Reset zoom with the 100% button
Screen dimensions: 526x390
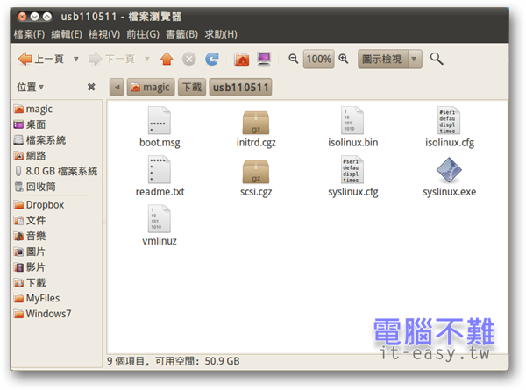(x=319, y=60)
